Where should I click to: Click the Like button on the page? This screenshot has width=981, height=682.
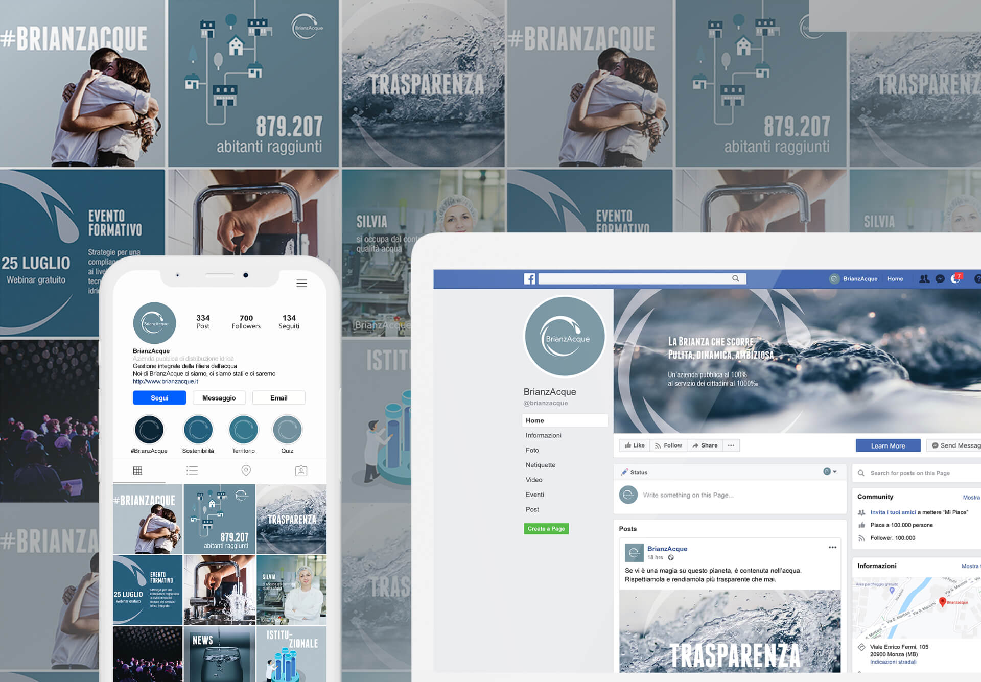point(634,445)
